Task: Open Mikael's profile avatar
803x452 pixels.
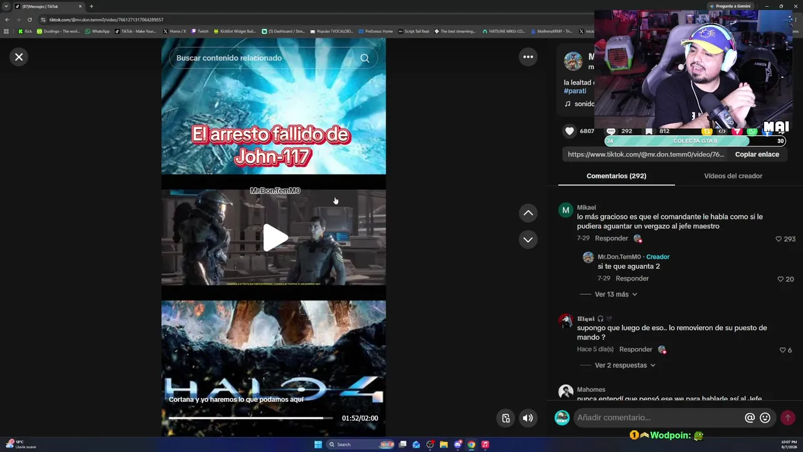Action: tap(566, 210)
